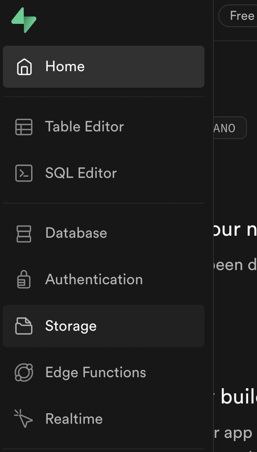Screen dimensions: 257x452
Task: Select the Home icon
Action: pos(25,66)
